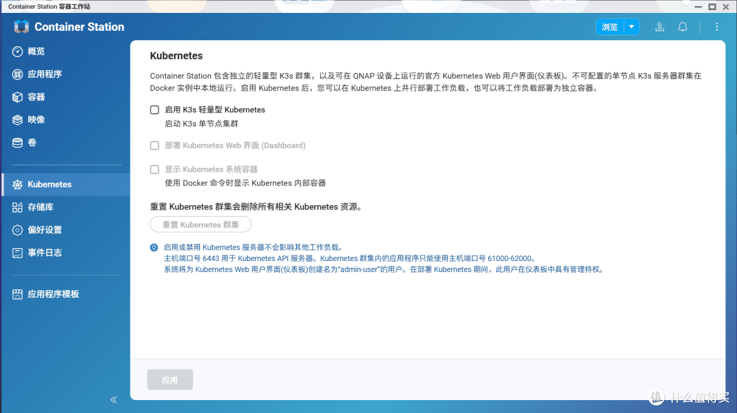Image resolution: width=737 pixels, height=413 pixels.
Task: Select the Kubernetes sidebar entry label
Action: [49, 185]
